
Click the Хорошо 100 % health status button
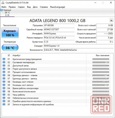point(10,33)
